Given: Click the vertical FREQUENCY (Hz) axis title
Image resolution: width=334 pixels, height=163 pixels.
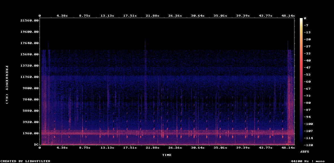Looking at the screenshot, I should 7,85.
